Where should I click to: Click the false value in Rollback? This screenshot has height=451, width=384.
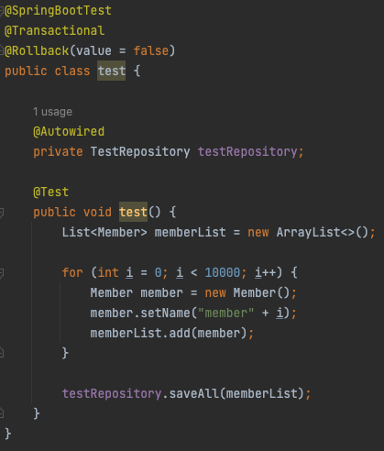(151, 51)
